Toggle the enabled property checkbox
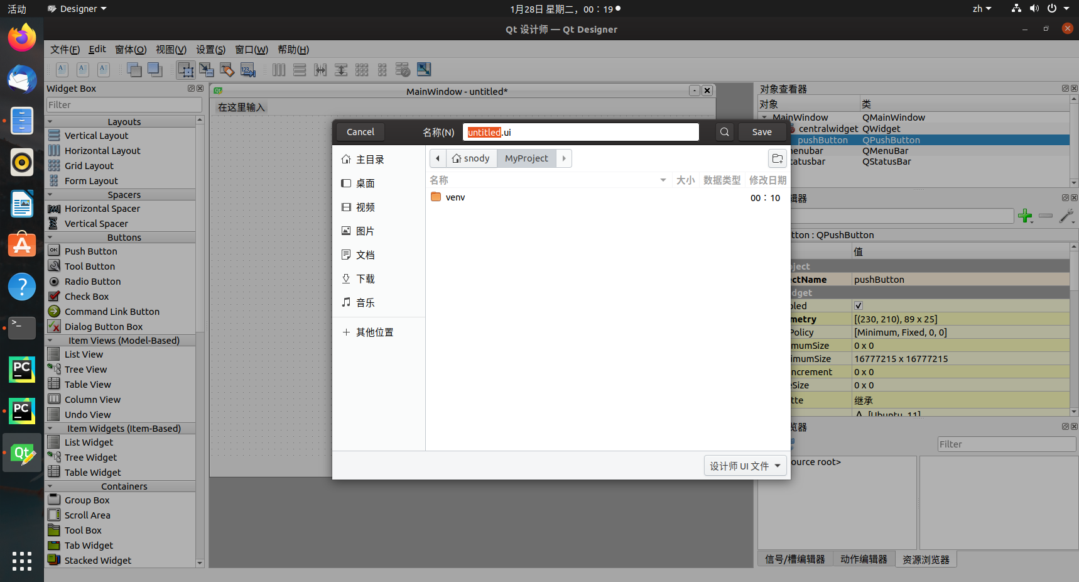Viewport: 1079px width, 582px height. tap(859, 306)
